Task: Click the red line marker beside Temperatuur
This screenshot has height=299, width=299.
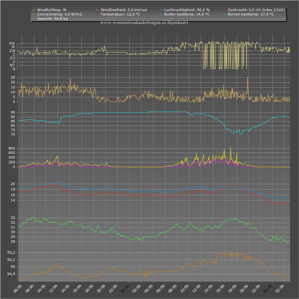Action: tap(98, 14)
